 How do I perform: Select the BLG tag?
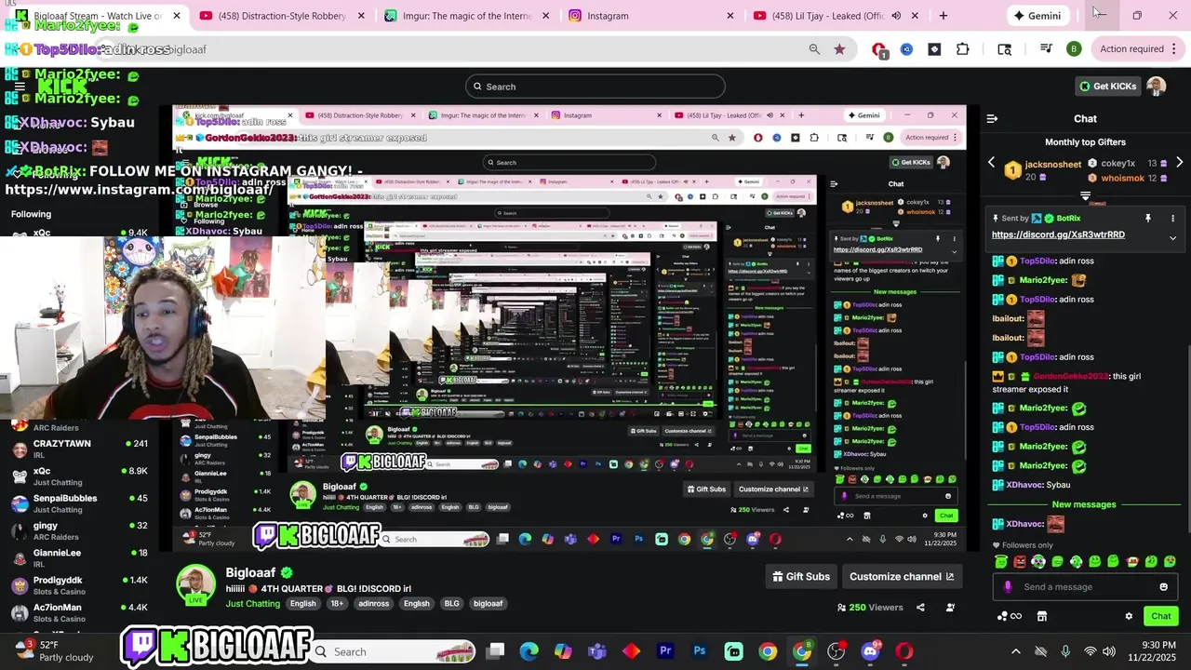(x=451, y=604)
